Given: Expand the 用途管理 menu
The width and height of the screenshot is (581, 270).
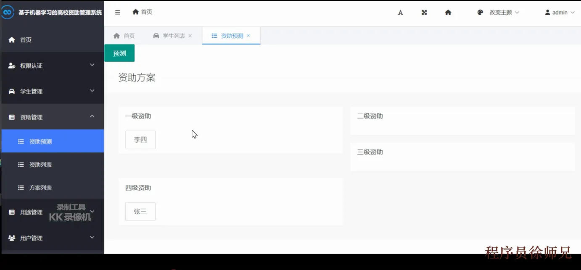Looking at the screenshot, I should point(53,212).
